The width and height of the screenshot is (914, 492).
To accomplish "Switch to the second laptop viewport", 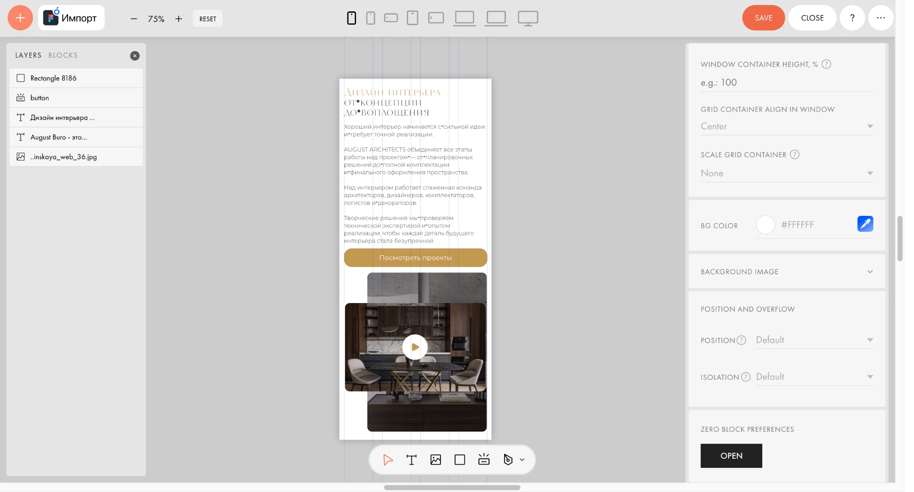I will [496, 18].
